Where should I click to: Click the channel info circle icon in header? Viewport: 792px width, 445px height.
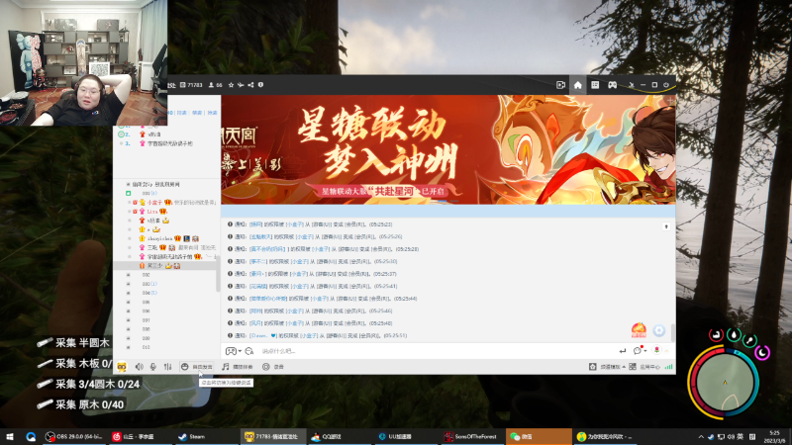point(260,85)
